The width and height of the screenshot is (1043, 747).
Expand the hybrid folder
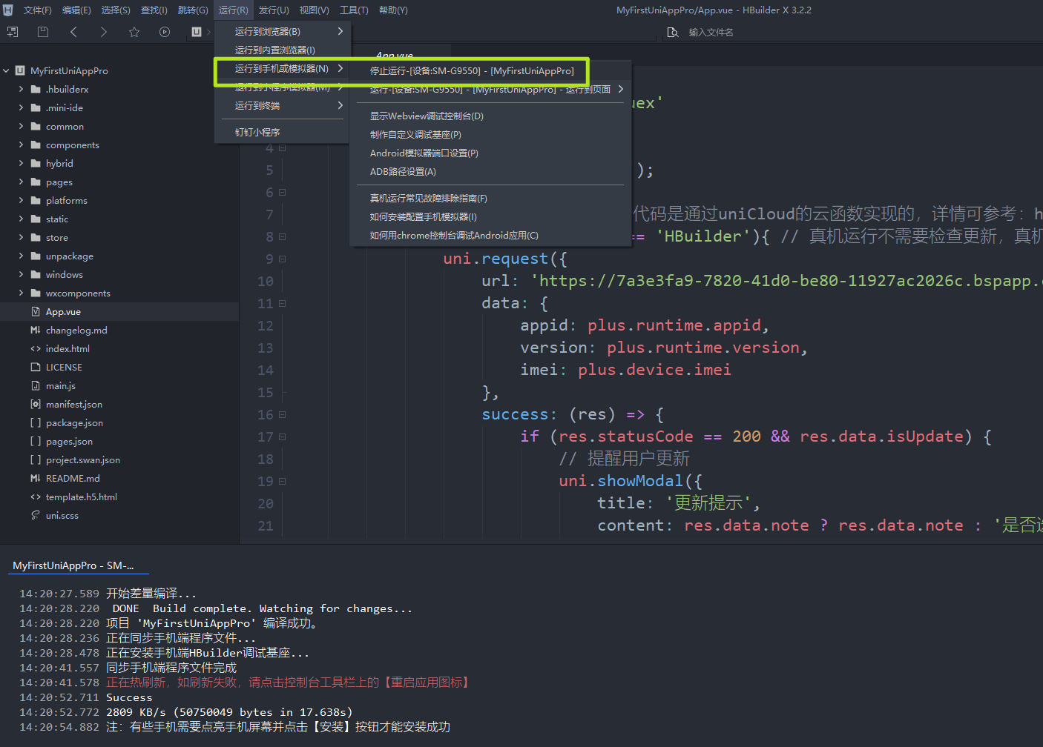(21, 164)
